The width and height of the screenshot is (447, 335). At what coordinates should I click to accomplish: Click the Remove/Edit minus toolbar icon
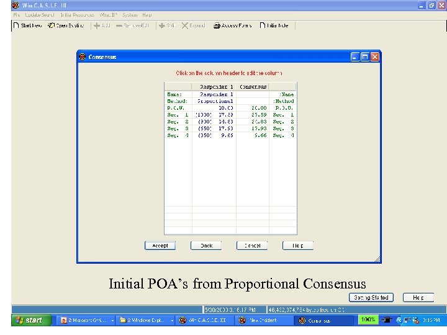pos(119,25)
